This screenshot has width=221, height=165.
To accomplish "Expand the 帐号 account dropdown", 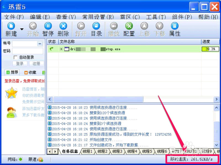I will (40, 44).
